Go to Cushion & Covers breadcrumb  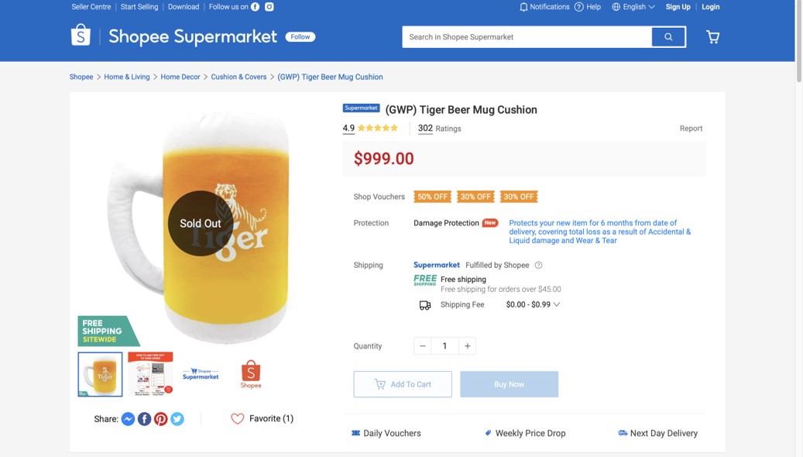pos(238,77)
